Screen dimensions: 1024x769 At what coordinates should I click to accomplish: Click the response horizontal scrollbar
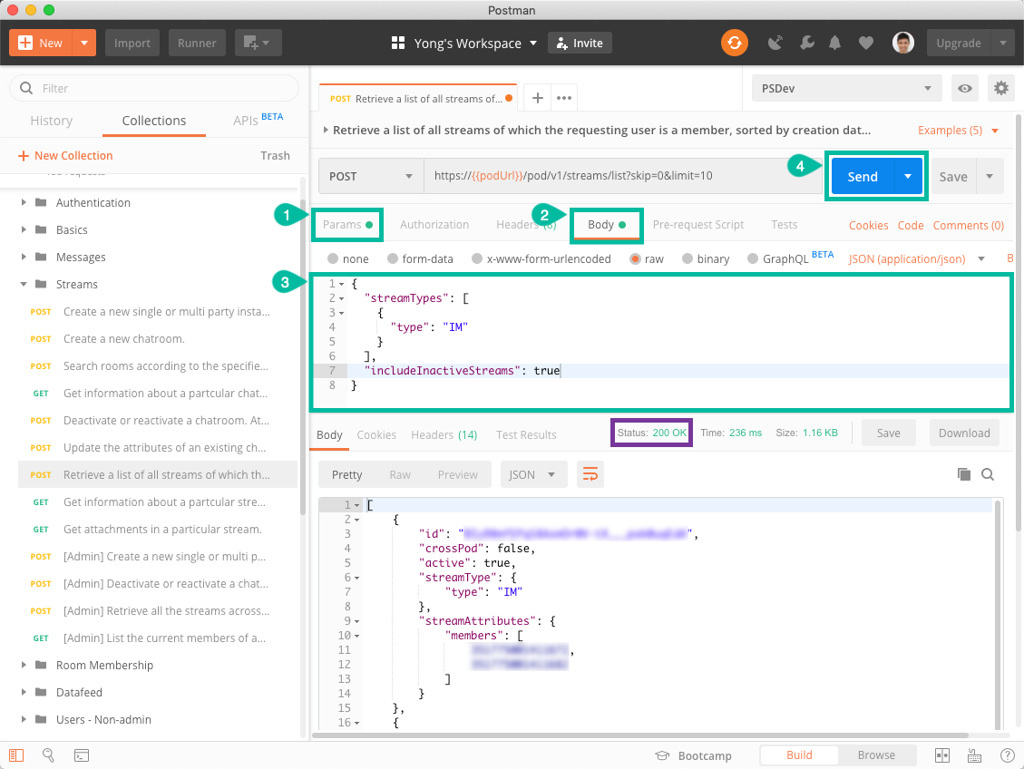coord(640,735)
